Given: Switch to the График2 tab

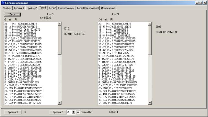Looking at the screenshot, I should click(x=31, y=8).
